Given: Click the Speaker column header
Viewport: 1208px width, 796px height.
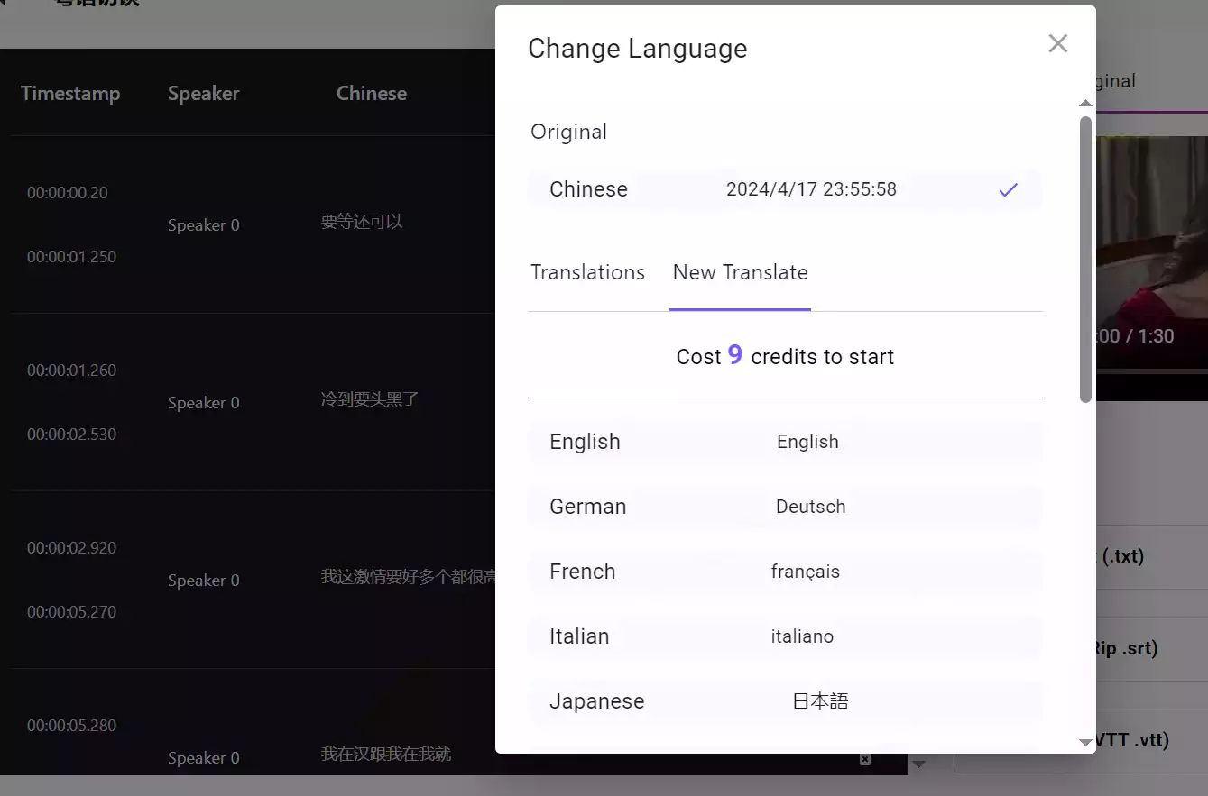Looking at the screenshot, I should pyautogui.click(x=203, y=94).
